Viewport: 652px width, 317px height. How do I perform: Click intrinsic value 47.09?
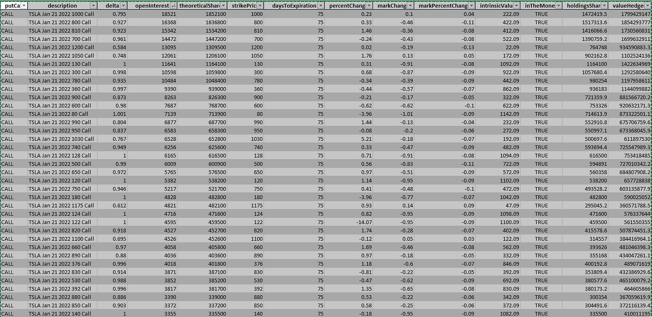pos(512,206)
